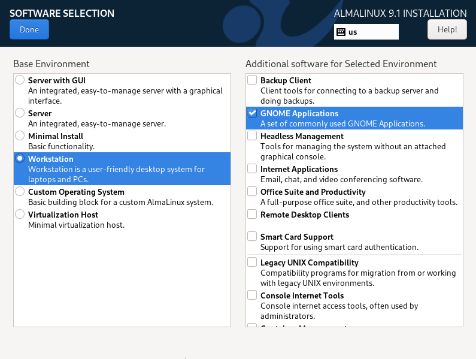Tick Remote Desktop Clients checkbox
This screenshot has width=476, height=359.
[252, 215]
